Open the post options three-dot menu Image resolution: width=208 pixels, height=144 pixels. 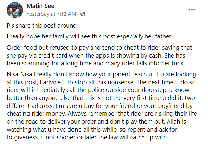point(192,10)
